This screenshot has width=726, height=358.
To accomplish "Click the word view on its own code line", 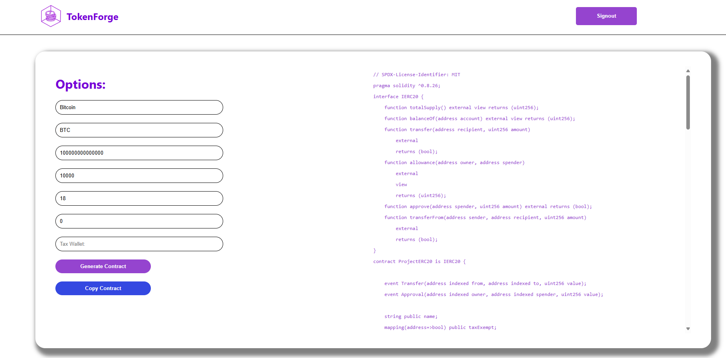I will point(401,184).
